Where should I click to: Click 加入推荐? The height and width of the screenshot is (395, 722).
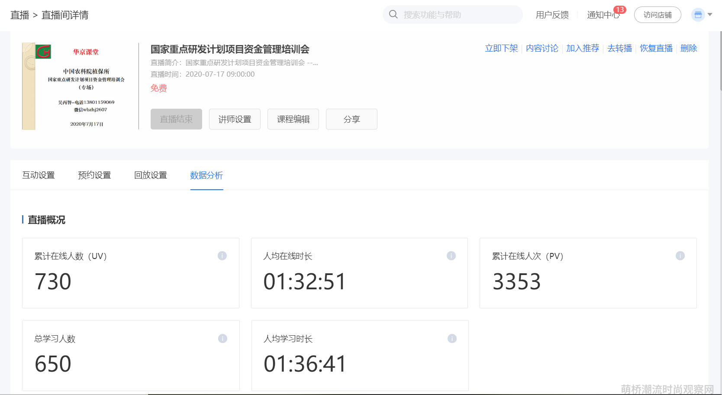[x=583, y=48]
